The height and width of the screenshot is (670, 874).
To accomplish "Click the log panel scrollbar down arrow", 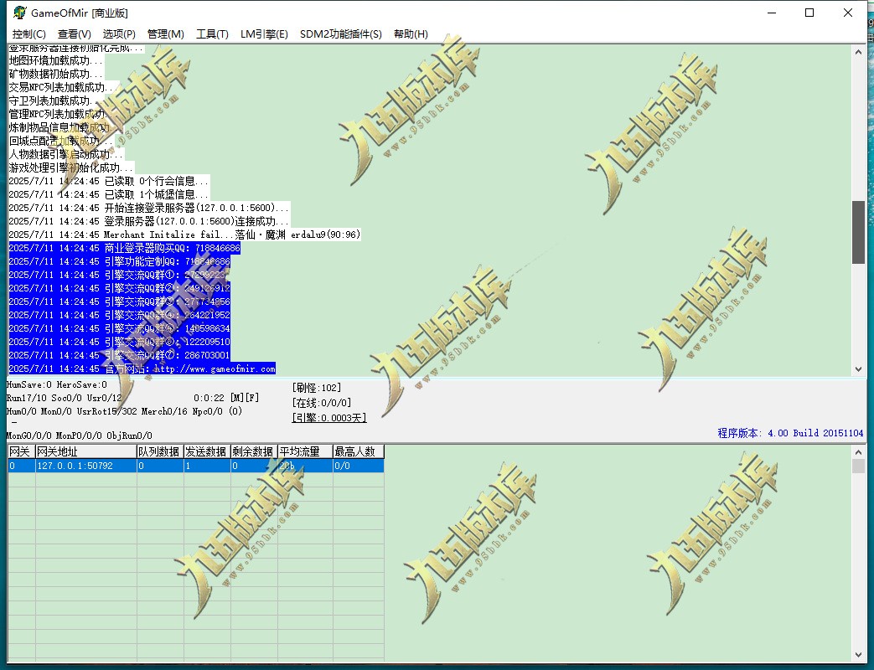I will click(x=858, y=369).
